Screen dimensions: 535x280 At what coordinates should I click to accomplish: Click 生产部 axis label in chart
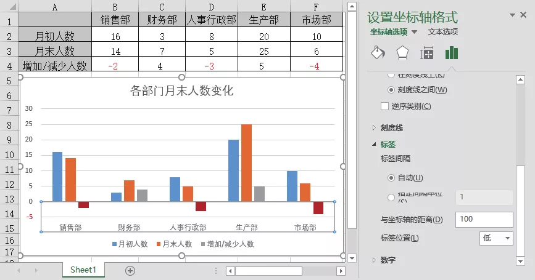[247, 227]
